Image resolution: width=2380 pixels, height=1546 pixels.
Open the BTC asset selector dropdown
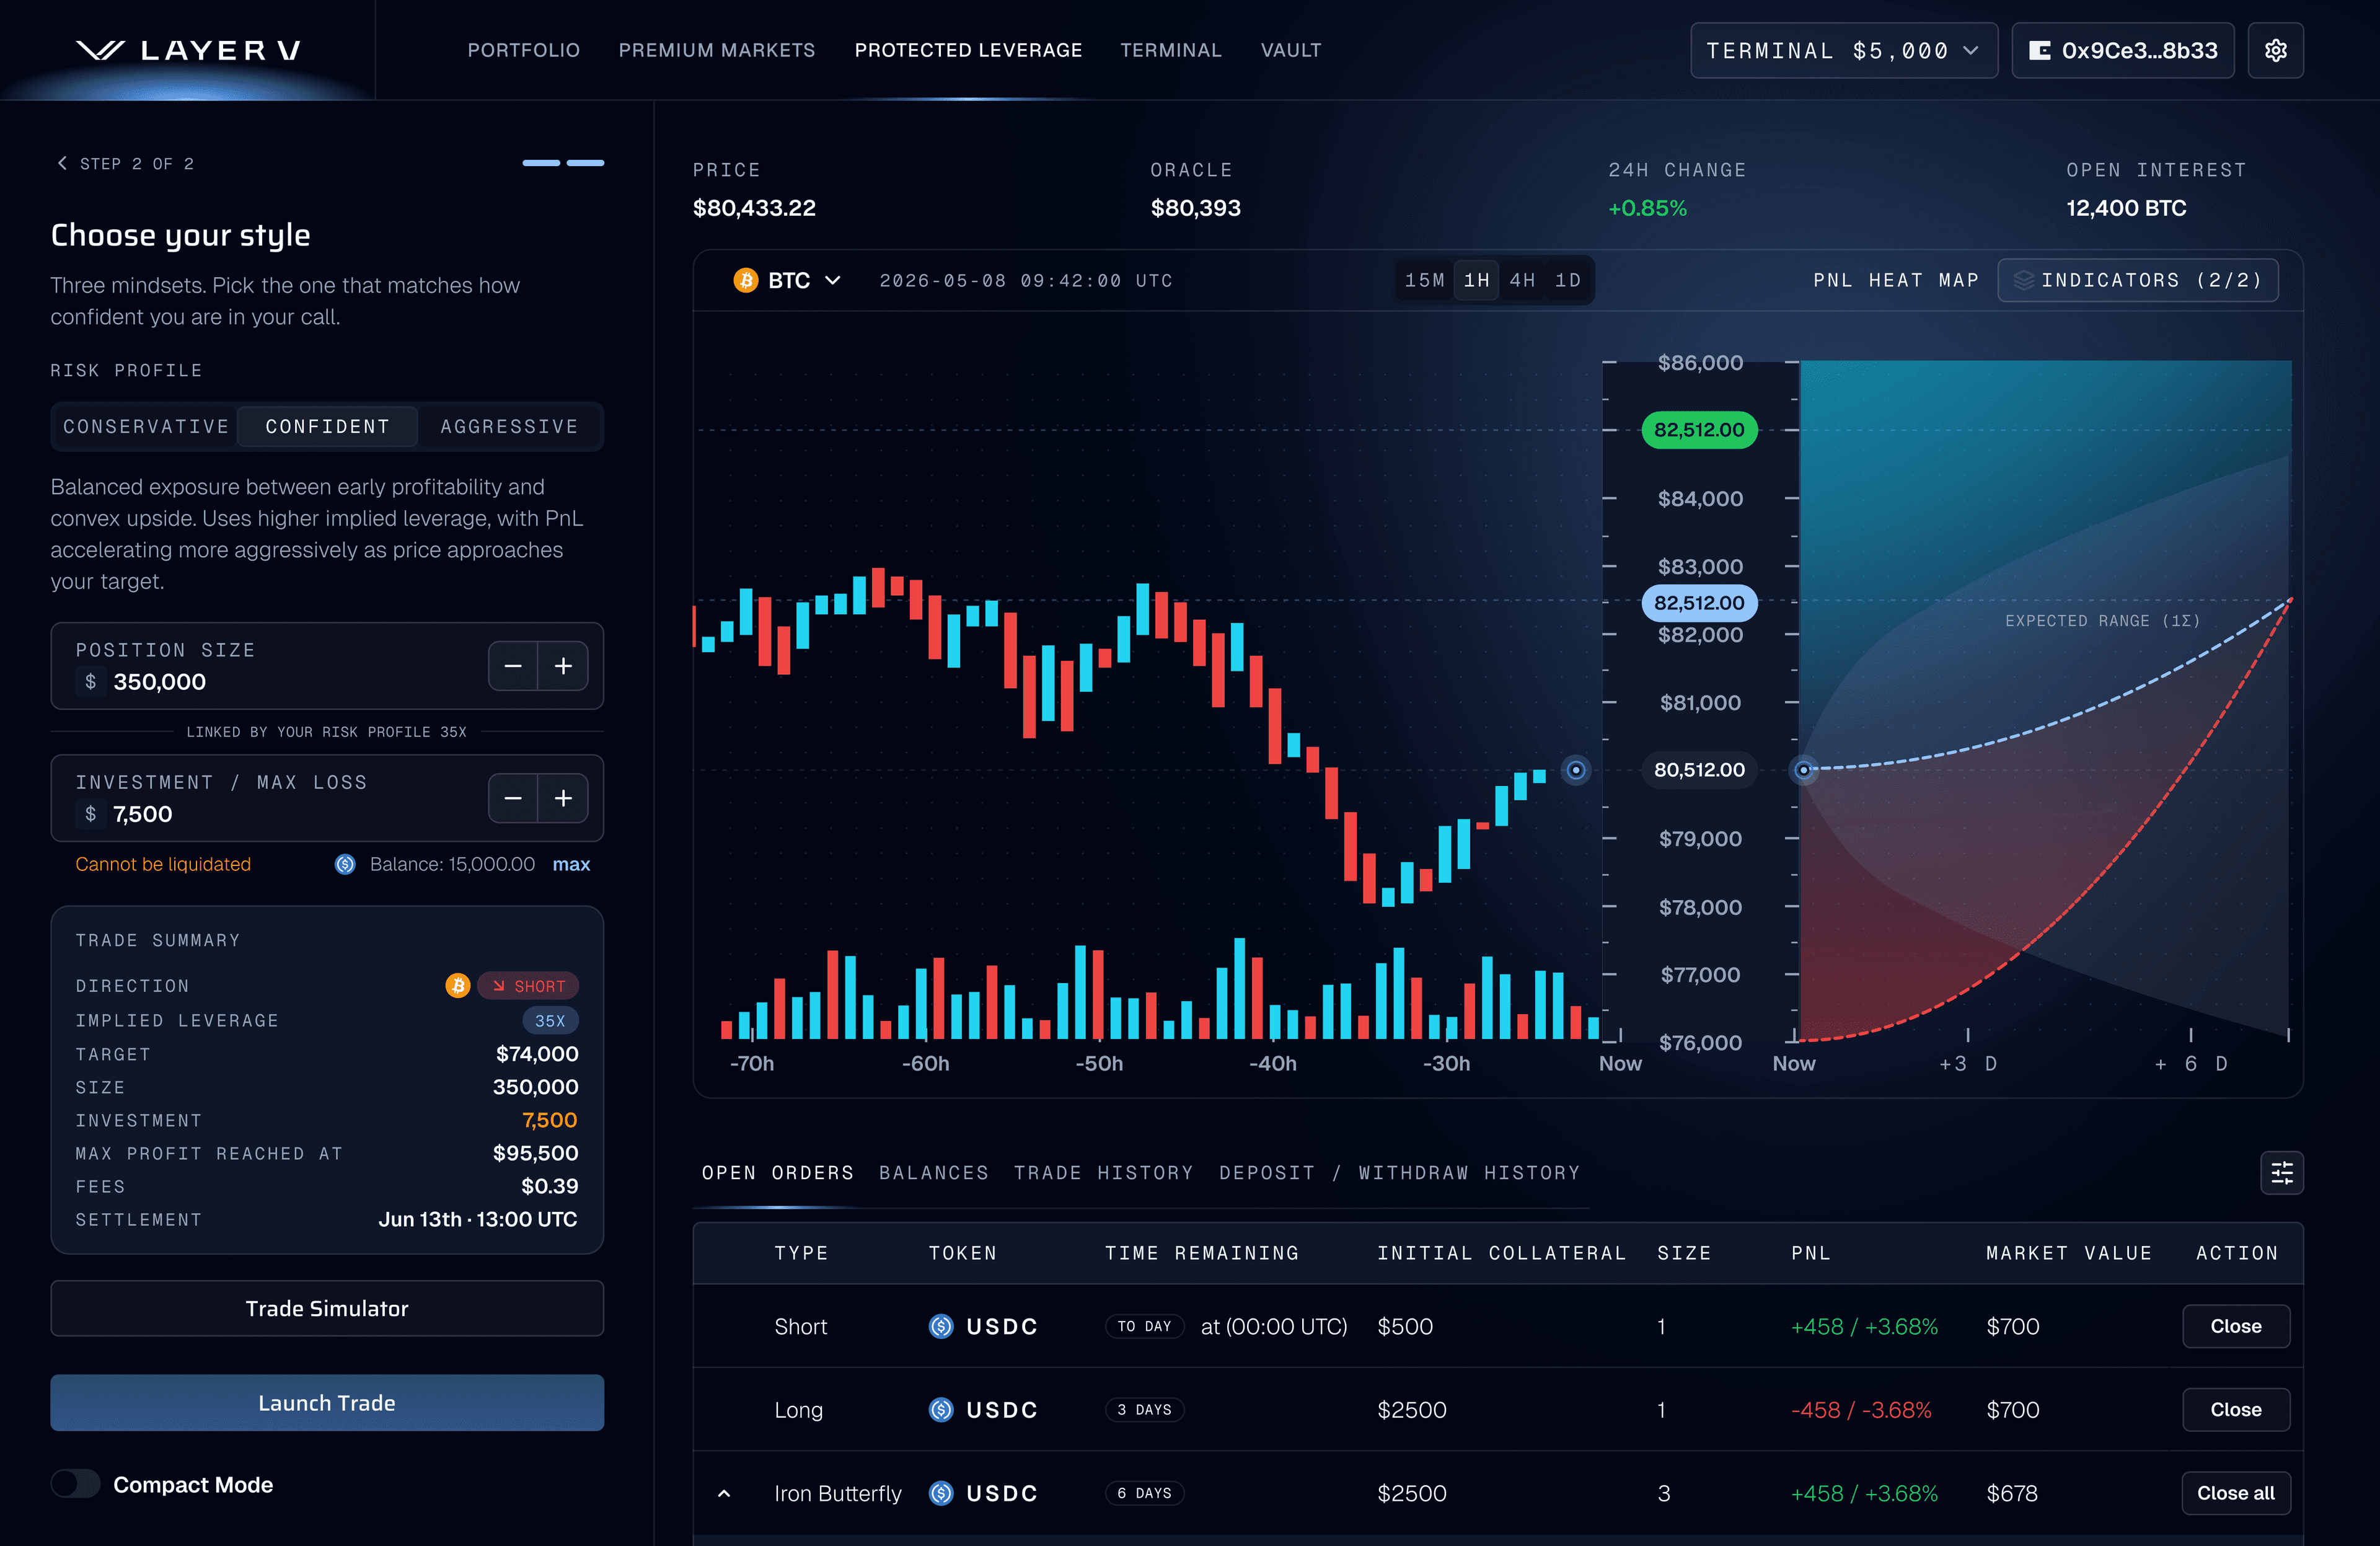[788, 280]
